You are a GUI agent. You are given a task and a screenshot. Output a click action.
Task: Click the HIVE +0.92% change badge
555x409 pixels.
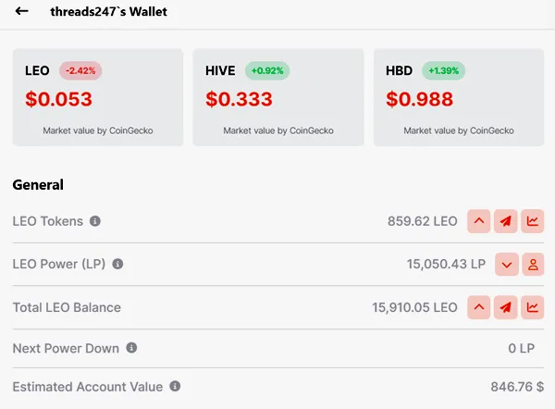267,70
